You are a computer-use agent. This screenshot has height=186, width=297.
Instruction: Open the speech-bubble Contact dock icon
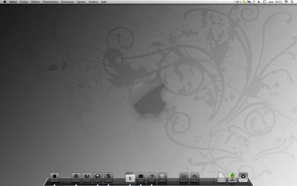point(97,177)
